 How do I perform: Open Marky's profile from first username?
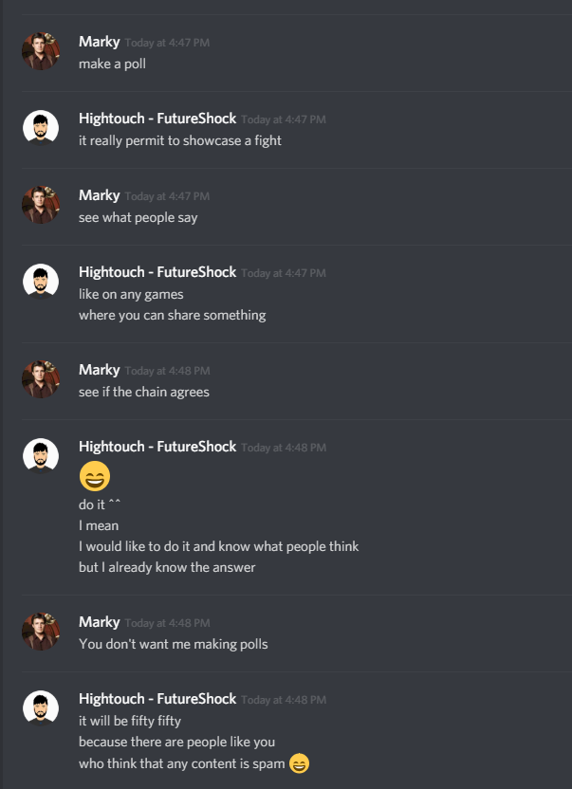coord(100,42)
